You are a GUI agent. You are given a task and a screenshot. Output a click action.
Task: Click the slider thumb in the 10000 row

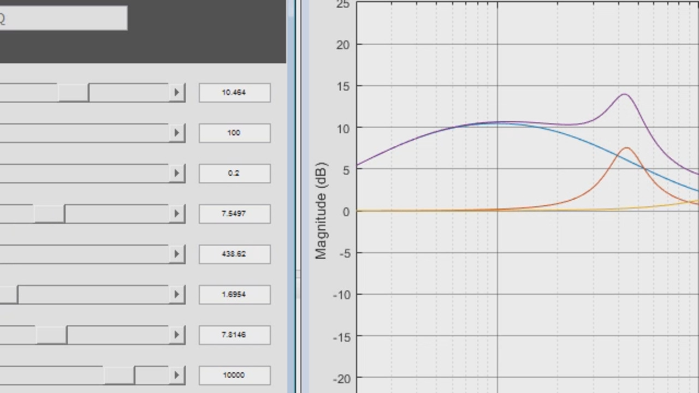coord(119,375)
